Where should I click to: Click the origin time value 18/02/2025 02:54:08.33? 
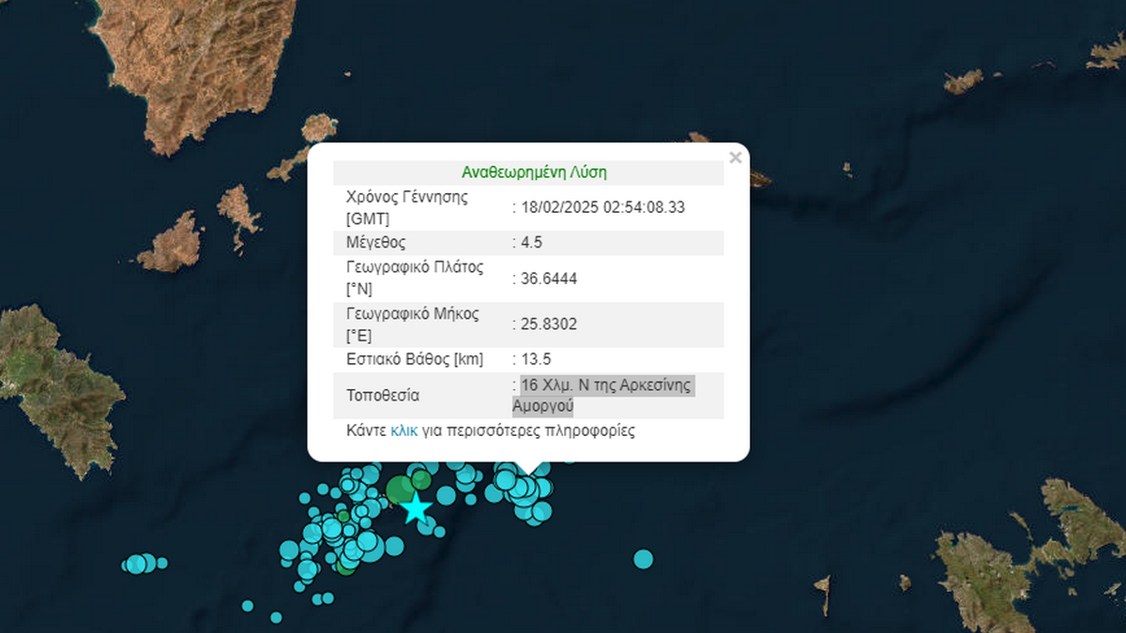coord(603,207)
